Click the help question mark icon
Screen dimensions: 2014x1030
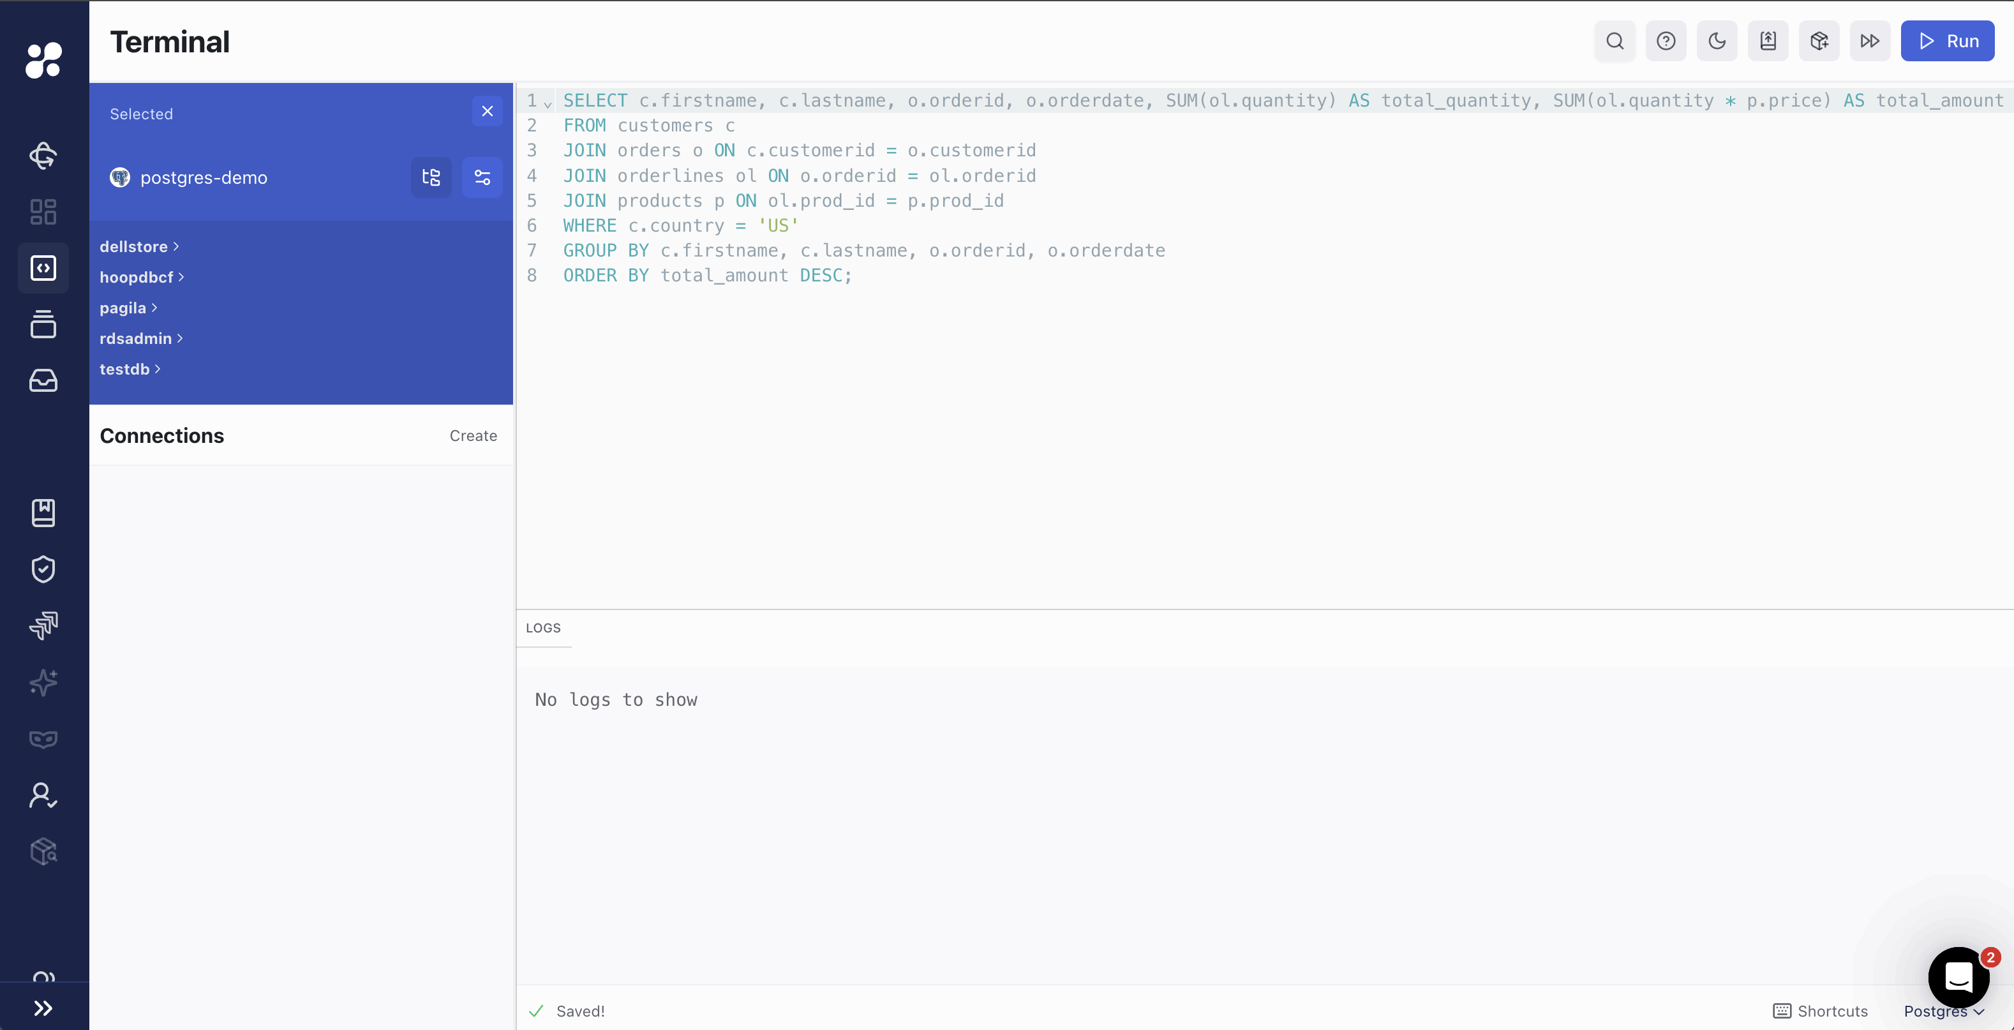(x=1666, y=41)
